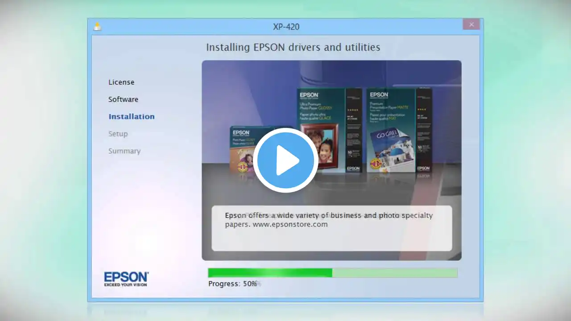Select the Setup step in the sidebar
Viewport: 571px width, 321px height.
tap(118, 134)
